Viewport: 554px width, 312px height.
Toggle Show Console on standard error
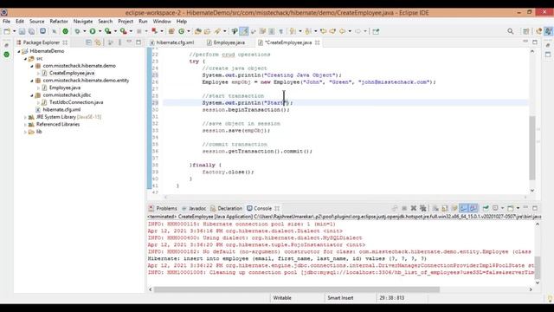(473, 208)
